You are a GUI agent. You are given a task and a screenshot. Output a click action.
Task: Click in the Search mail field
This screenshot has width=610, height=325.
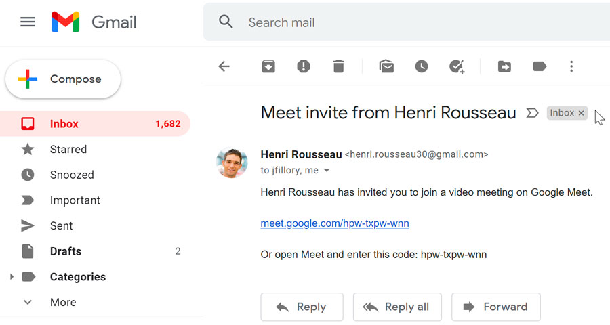click(x=407, y=22)
